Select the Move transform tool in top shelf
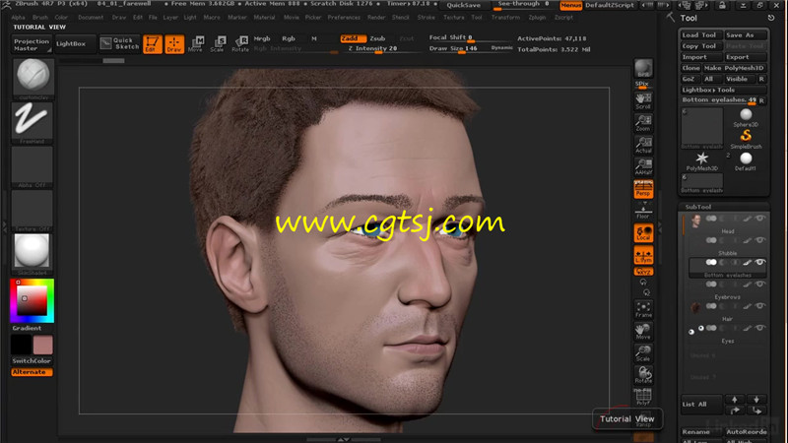This screenshot has height=443, width=788. click(196, 44)
